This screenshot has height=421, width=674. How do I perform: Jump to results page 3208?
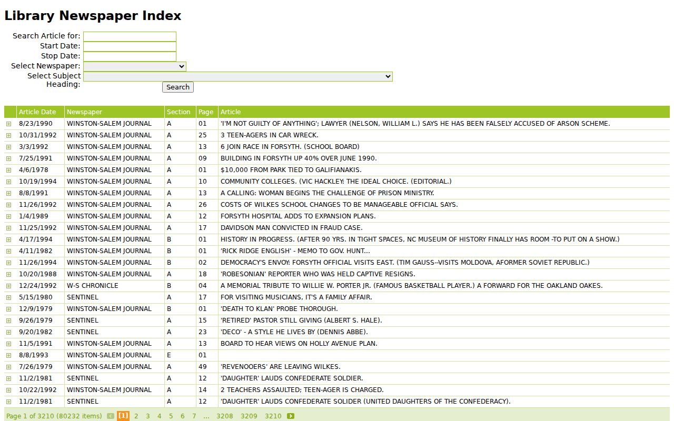(225, 416)
